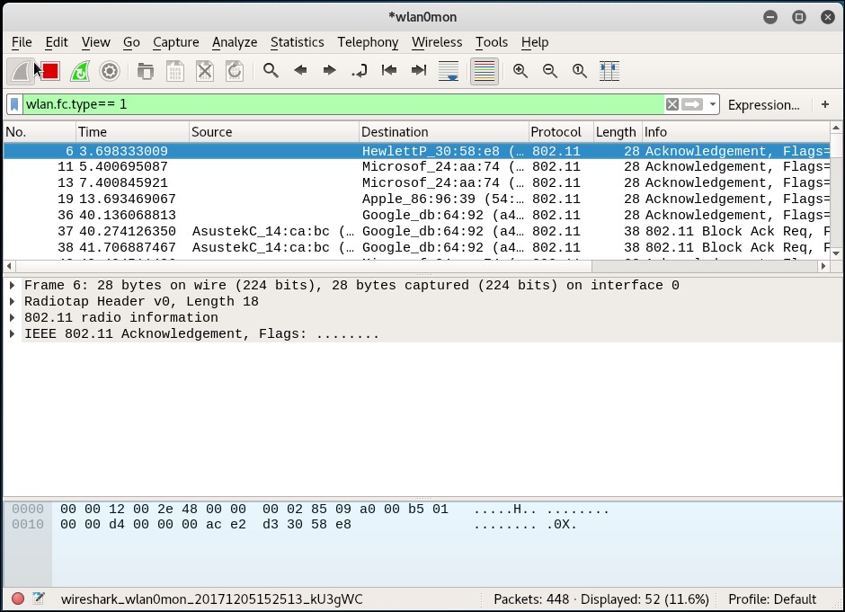Click the start capture shark fin icon

pyautogui.click(x=21, y=71)
